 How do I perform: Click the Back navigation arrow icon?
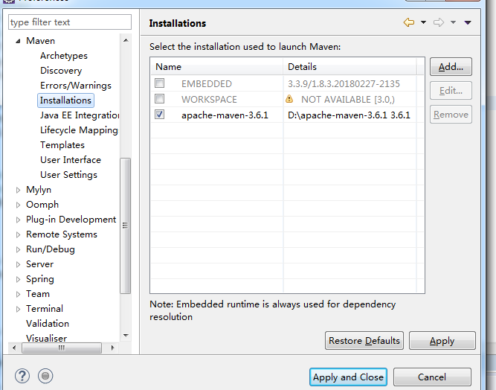(x=409, y=22)
